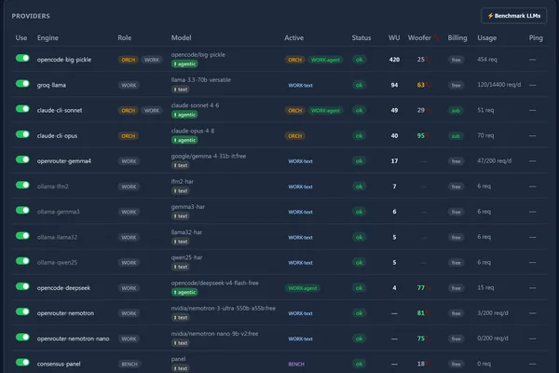Click the 454 req usage value
Image resolution: width=559 pixels, height=373 pixels.
click(487, 60)
